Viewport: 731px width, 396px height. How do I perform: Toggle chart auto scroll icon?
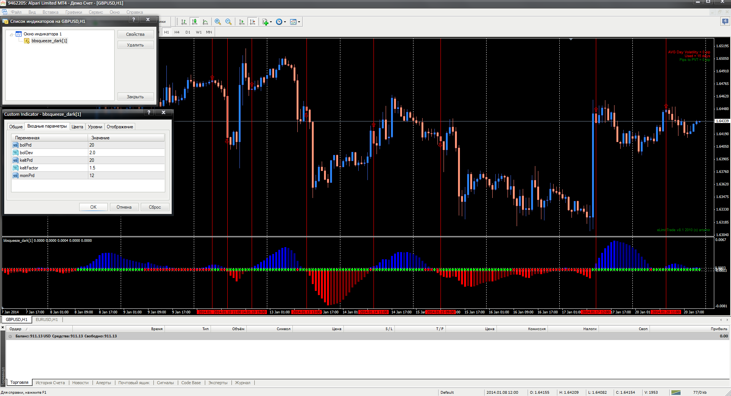[x=241, y=22]
